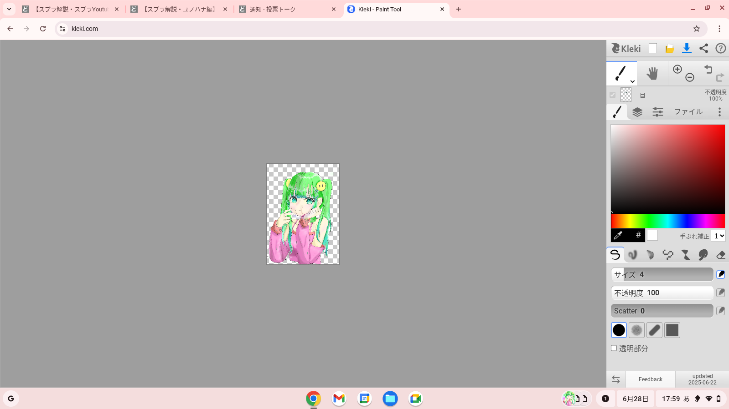Open Google Meet from the shelf
The height and width of the screenshot is (409, 729).
pyautogui.click(x=415, y=399)
